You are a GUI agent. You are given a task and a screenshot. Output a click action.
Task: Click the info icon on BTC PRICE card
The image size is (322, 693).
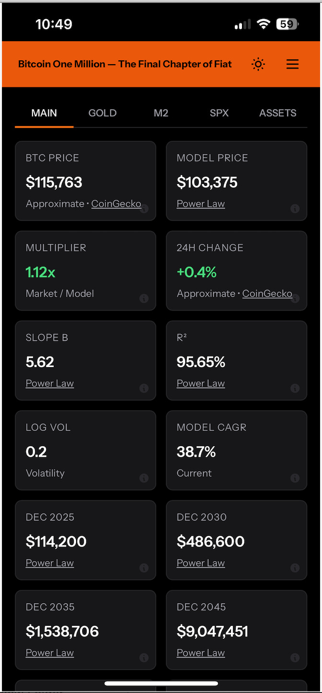[x=144, y=208]
